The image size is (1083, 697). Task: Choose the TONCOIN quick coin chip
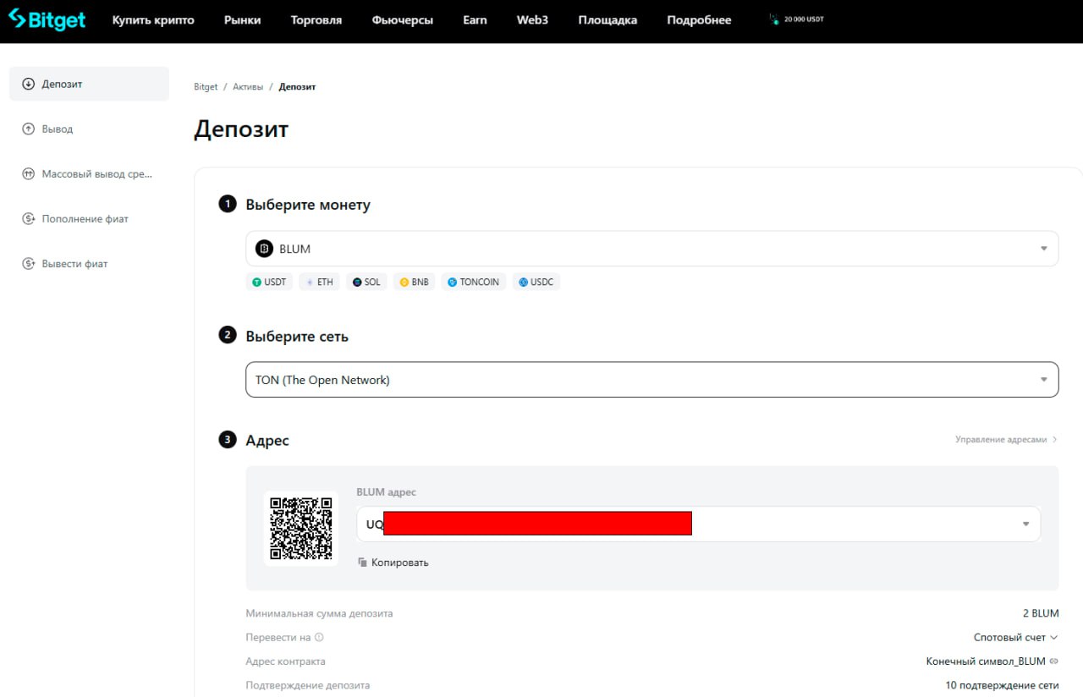[474, 282]
